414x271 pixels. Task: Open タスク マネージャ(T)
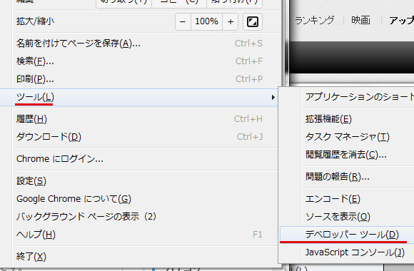point(347,137)
